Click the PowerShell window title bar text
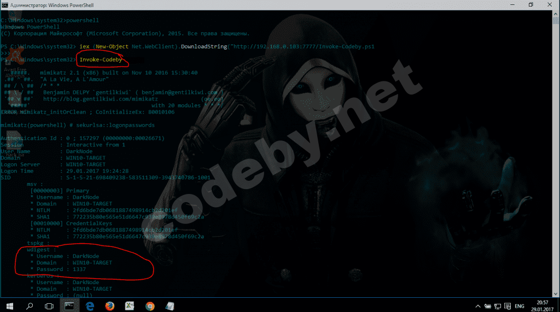 click(52, 5)
